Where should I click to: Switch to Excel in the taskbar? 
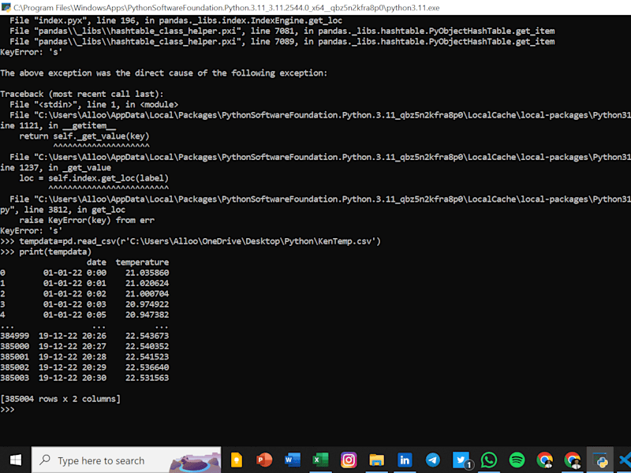320,460
